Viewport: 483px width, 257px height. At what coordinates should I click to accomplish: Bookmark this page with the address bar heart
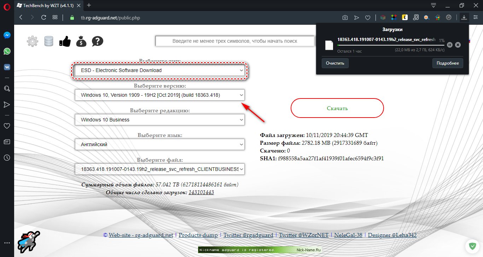(x=368, y=17)
